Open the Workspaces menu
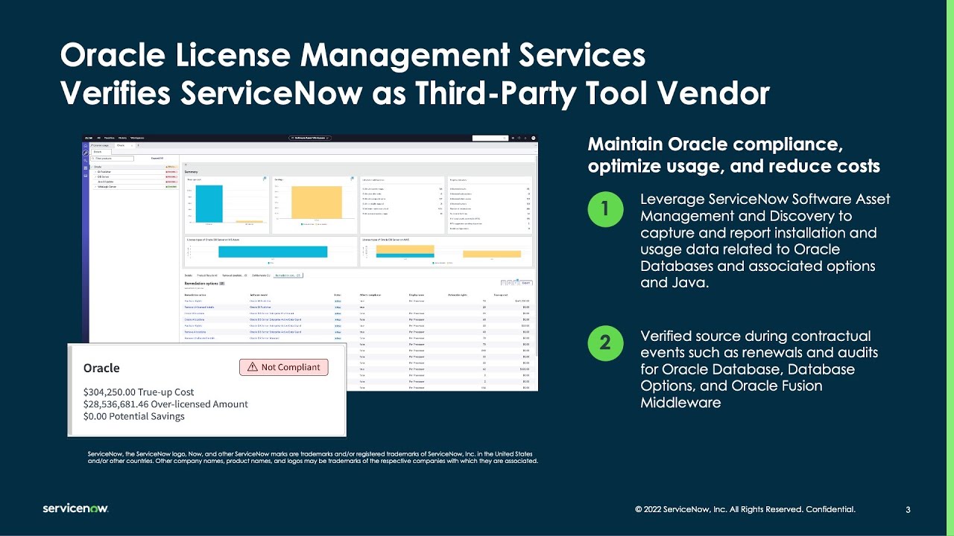Image resolution: width=954 pixels, height=536 pixels. coord(137,138)
